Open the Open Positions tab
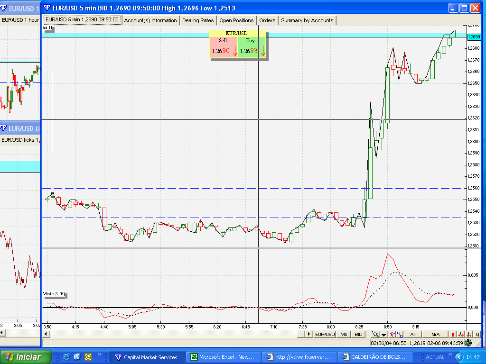Viewport: 486px width, 364px height. click(x=236, y=20)
